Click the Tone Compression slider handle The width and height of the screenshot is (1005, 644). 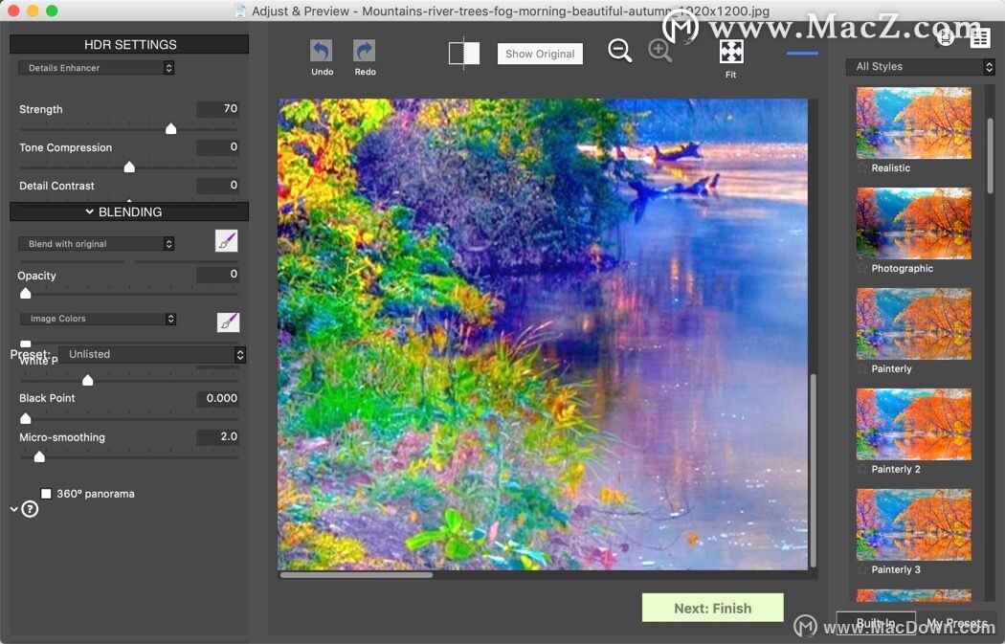129,167
